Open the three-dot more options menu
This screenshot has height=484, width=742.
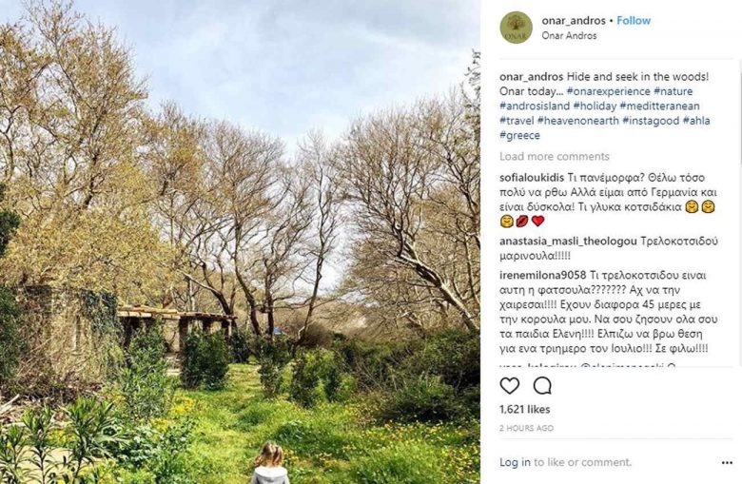727,463
